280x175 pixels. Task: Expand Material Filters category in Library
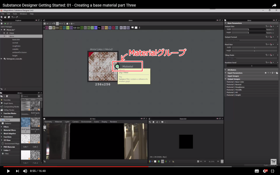tap(2, 130)
